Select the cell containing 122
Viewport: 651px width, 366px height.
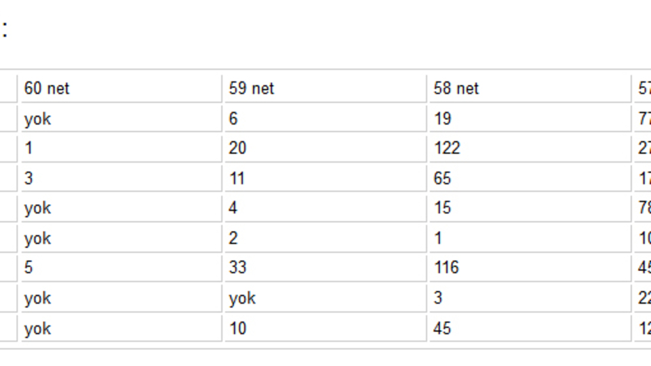(448, 148)
